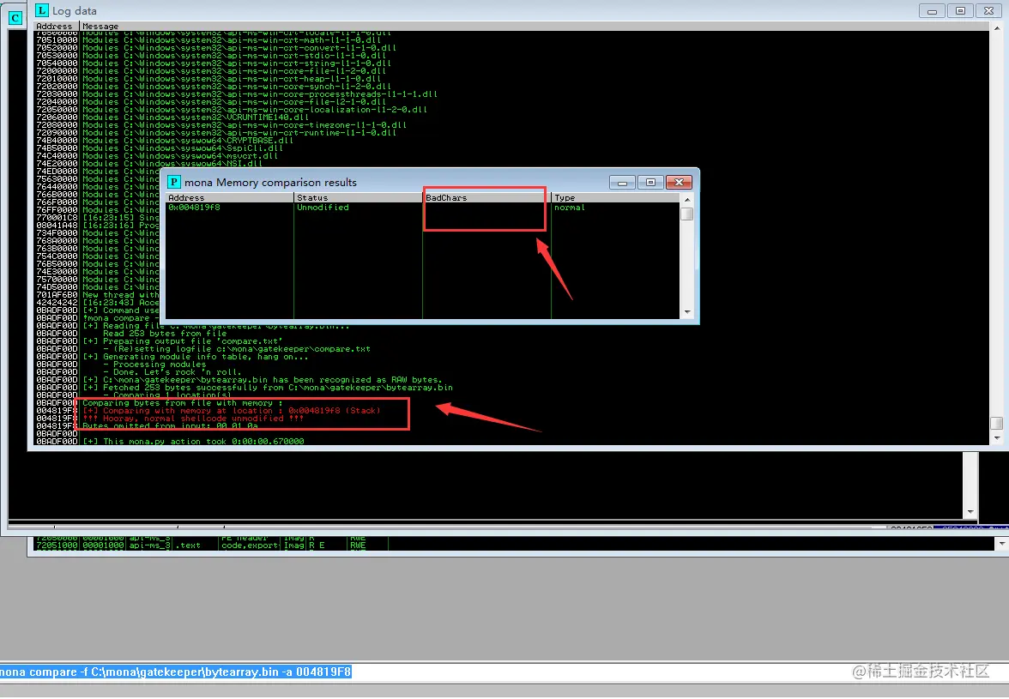Select api-ms-win-core-localization module line
The height and width of the screenshot is (699, 1009).
(255, 109)
